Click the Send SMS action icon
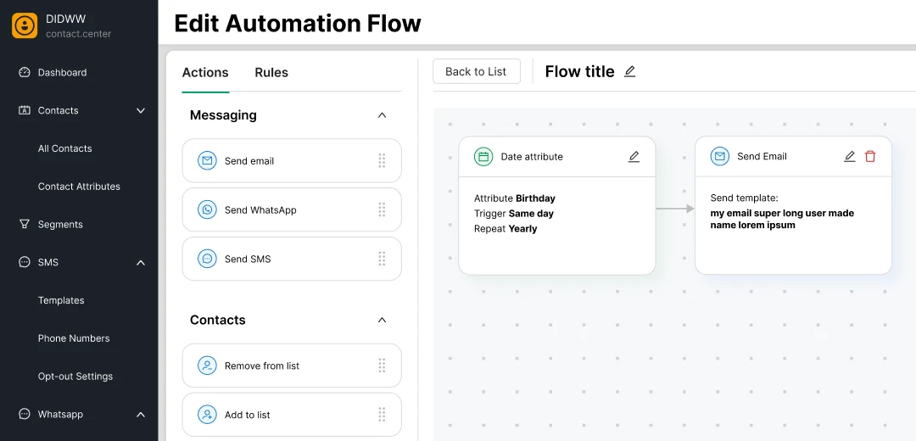Viewport: 916px width, 441px height. click(207, 260)
